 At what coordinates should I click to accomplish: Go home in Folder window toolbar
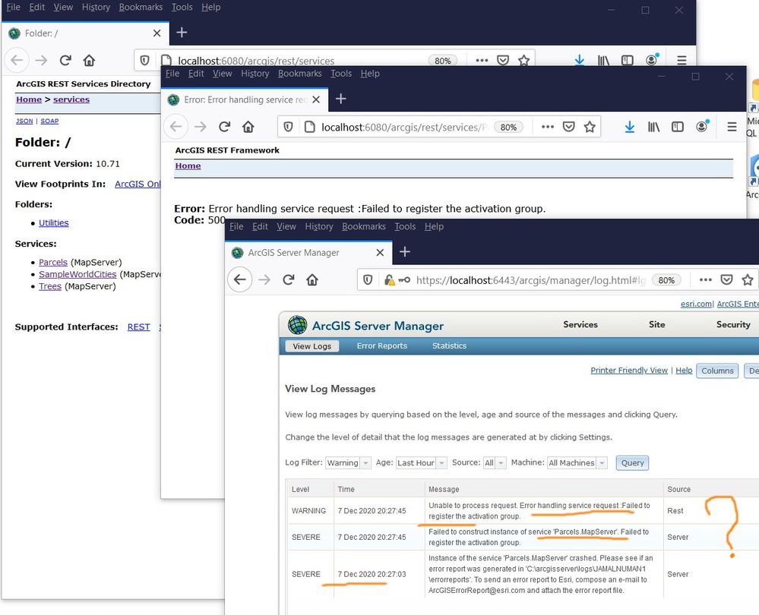(x=89, y=61)
